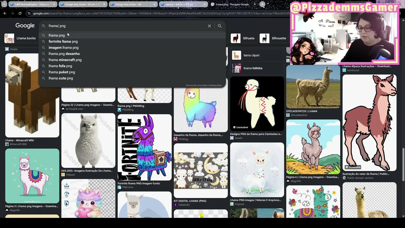Select the 'lhama minecraft png' suggestion
Image resolution: width=405 pixels, height=228 pixels.
click(x=132, y=60)
